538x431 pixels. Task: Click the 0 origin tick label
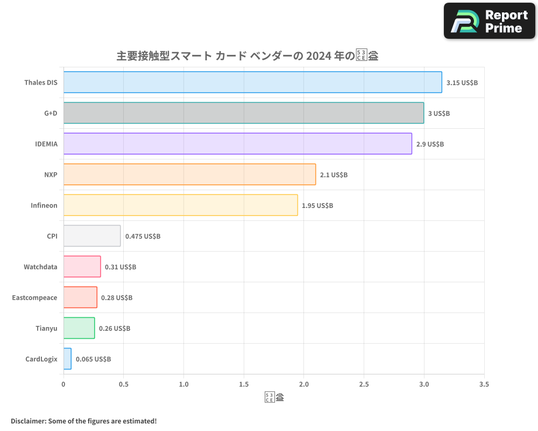[63, 384]
